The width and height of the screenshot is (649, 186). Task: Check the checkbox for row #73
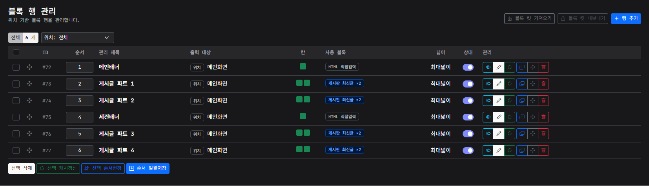click(16, 84)
